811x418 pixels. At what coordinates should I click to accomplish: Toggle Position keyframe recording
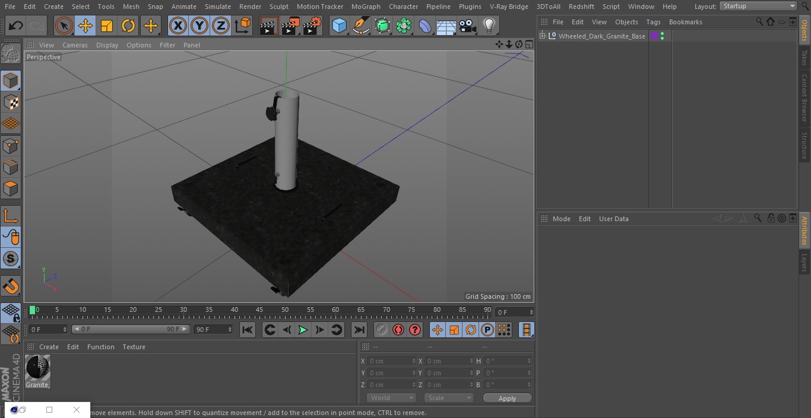click(x=438, y=330)
